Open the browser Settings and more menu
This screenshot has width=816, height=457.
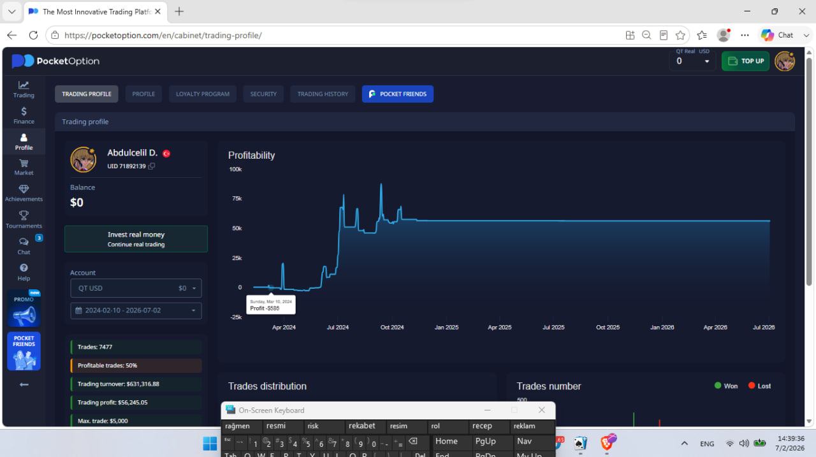745,35
